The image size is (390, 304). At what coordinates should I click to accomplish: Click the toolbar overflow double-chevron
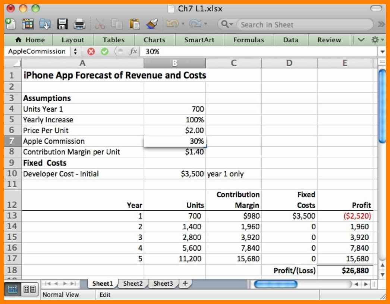click(381, 24)
